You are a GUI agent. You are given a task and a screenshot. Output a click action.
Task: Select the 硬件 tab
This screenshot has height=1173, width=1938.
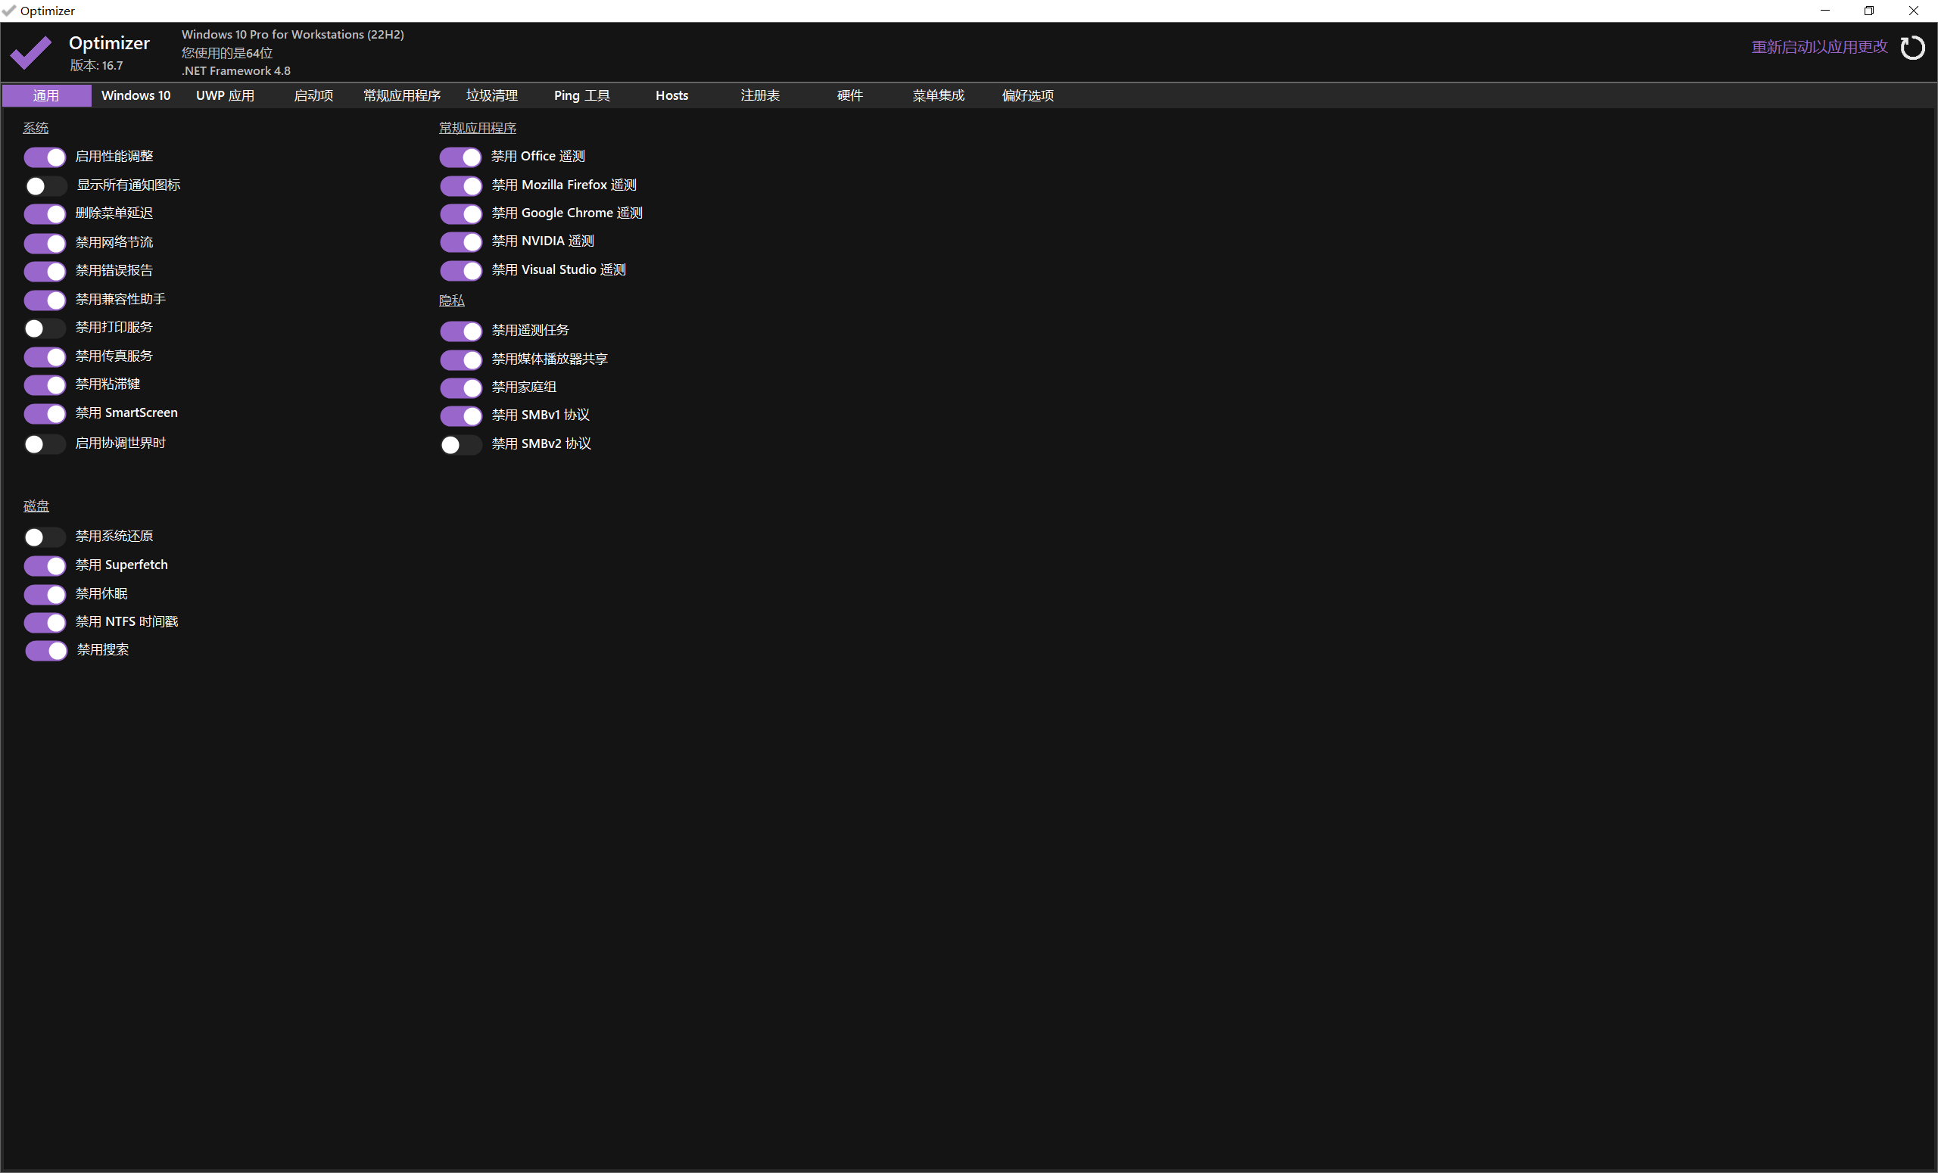tap(850, 96)
